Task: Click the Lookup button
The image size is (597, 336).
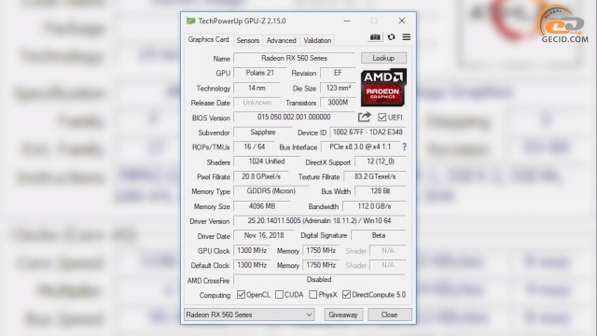Action: pos(383,58)
